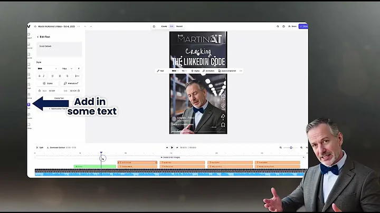Open the project title options ellipsis
Viewport: 380px width, 213px height.
point(79,26)
